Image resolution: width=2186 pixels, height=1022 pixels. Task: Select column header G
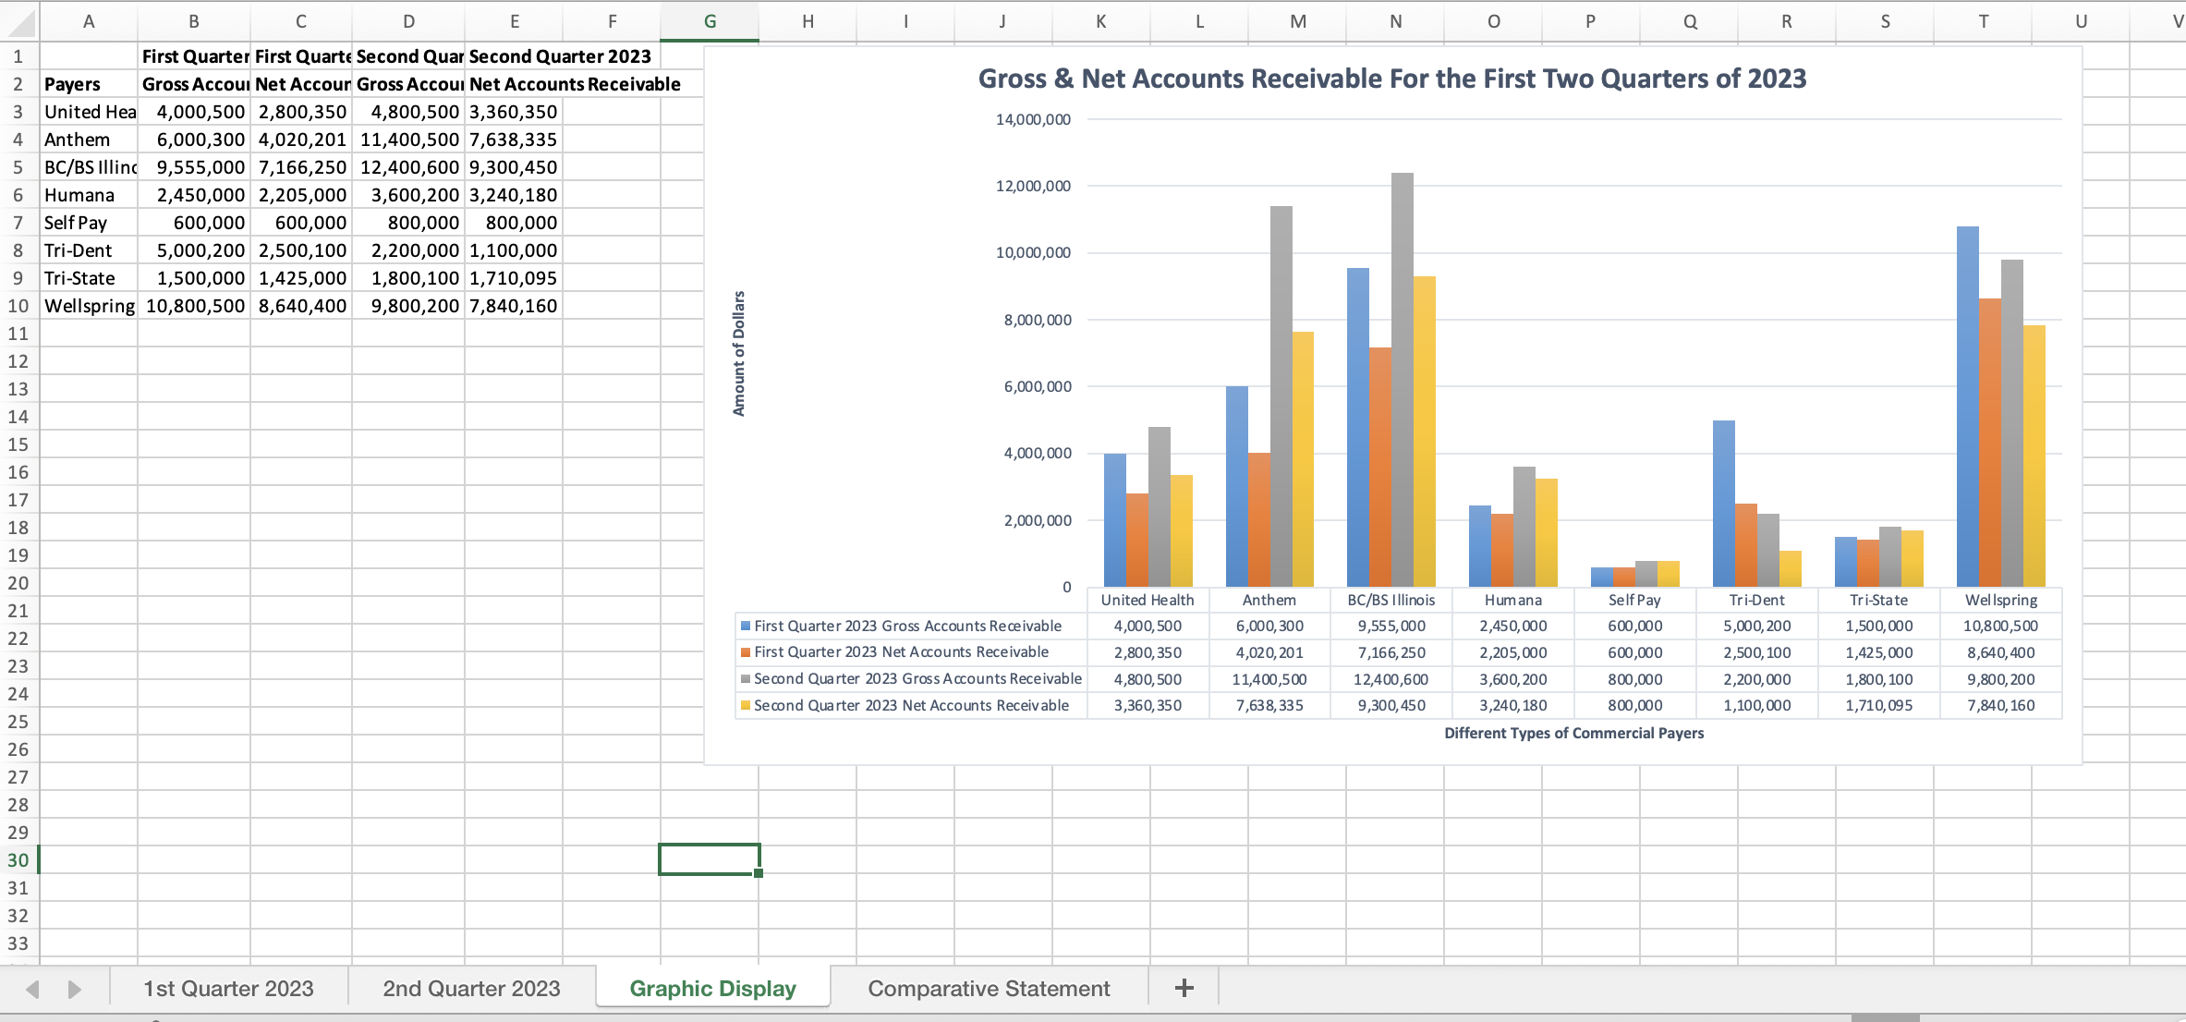709,20
